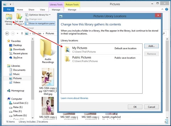This screenshot has width=171, height=126.
Task: Click the Optimize library for icon
Action: click(x=27, y=15)
